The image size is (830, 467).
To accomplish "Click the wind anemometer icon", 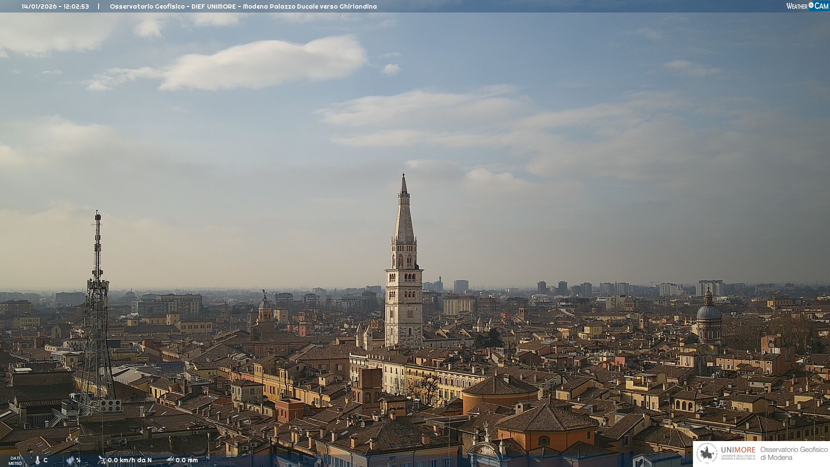I will (x=102, y=460).
